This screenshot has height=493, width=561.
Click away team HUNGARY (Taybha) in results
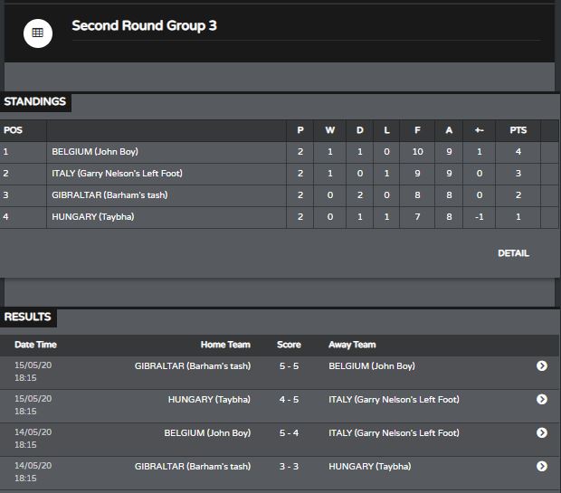[369, 467]
